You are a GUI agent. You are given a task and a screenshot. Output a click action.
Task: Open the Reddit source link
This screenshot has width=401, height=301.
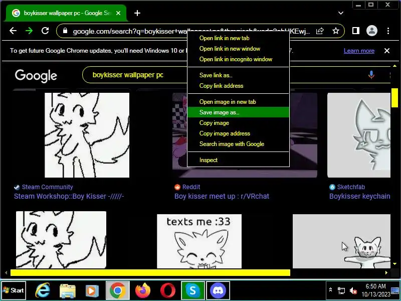(191, 187)
